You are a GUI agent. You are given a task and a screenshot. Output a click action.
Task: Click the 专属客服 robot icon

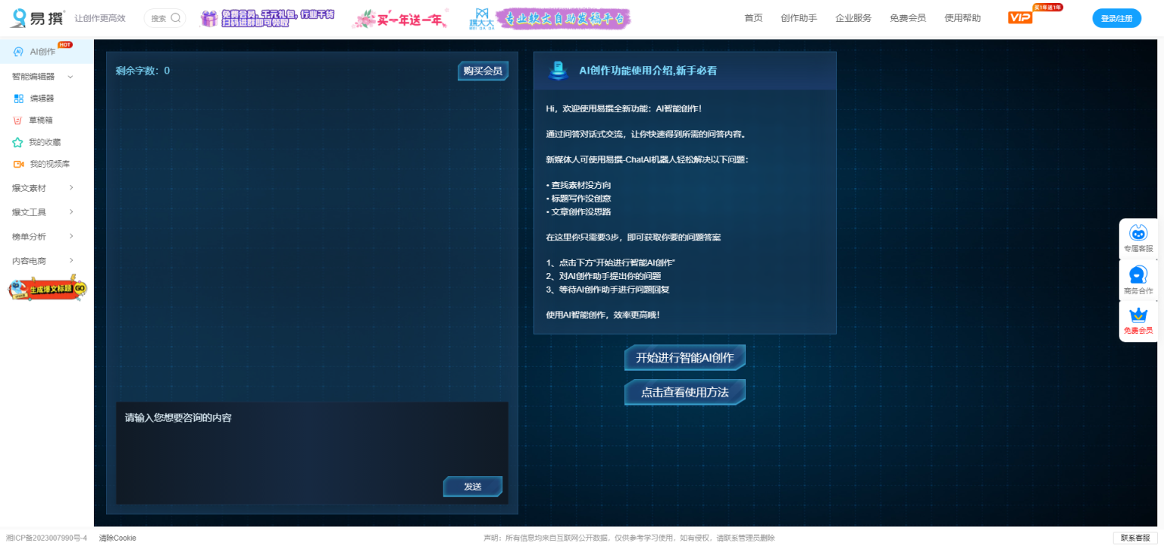click(1137, 234)
